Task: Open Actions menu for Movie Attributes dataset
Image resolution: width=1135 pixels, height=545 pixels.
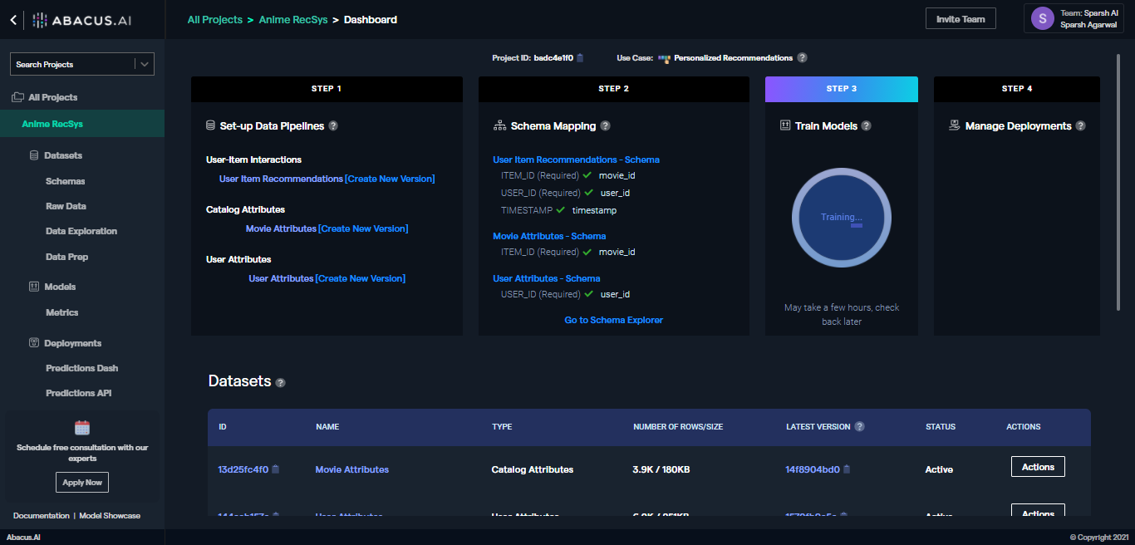Action: 1037,467
